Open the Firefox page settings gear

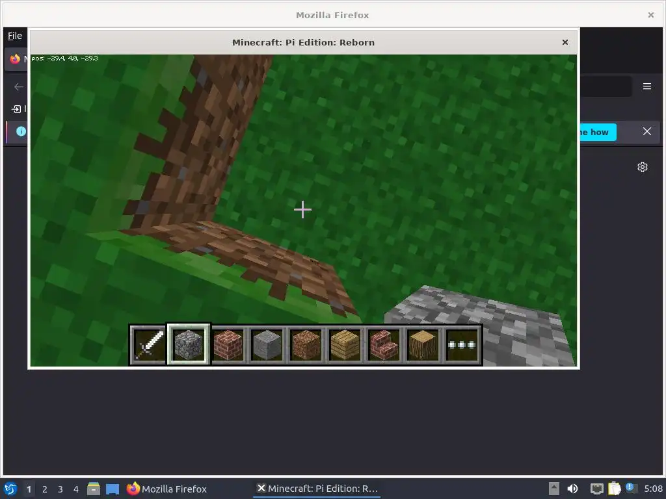click(642, 167)
